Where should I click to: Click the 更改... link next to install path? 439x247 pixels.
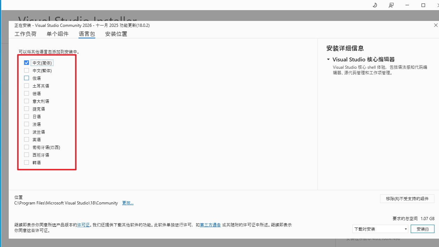pos(128,203)
